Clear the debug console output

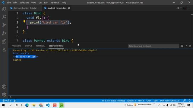(182, 46)
